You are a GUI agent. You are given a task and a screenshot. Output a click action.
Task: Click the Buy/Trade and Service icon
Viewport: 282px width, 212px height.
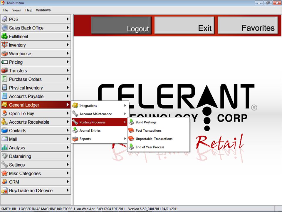(x=4, y=191)
